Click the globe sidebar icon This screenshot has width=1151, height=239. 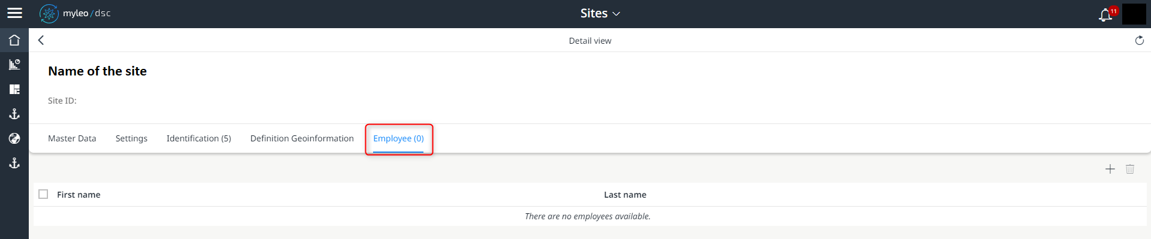14,138
